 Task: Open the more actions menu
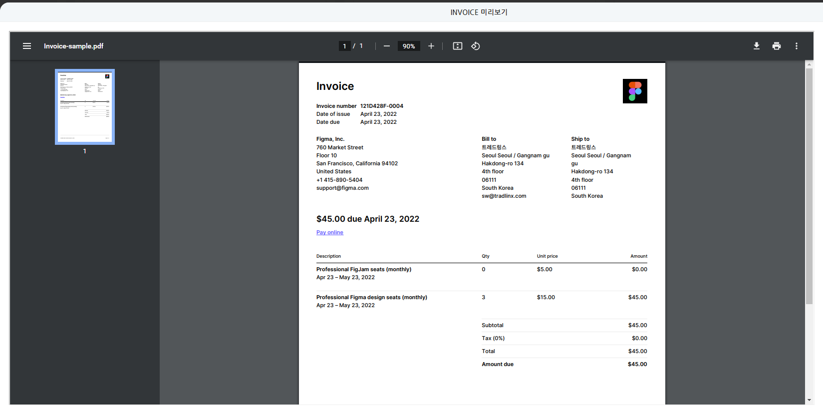(x=797, y=46)
